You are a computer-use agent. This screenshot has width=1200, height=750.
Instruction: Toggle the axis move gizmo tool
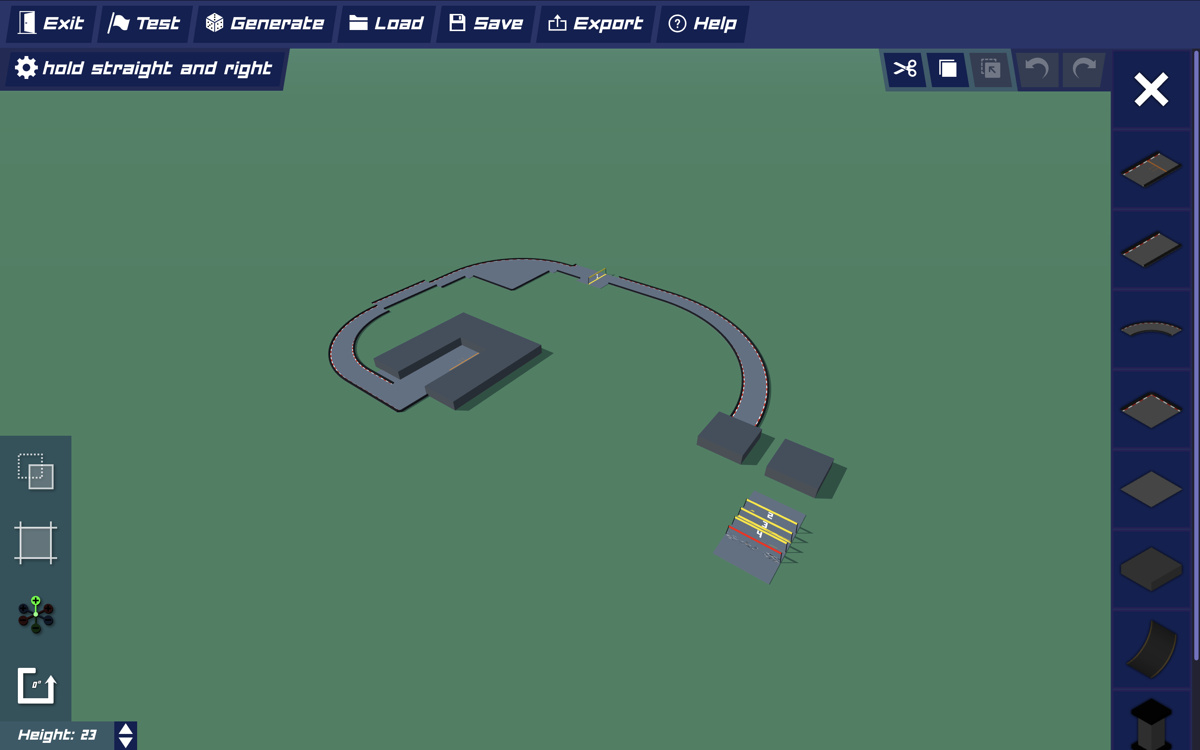click(x=36, y=615)
